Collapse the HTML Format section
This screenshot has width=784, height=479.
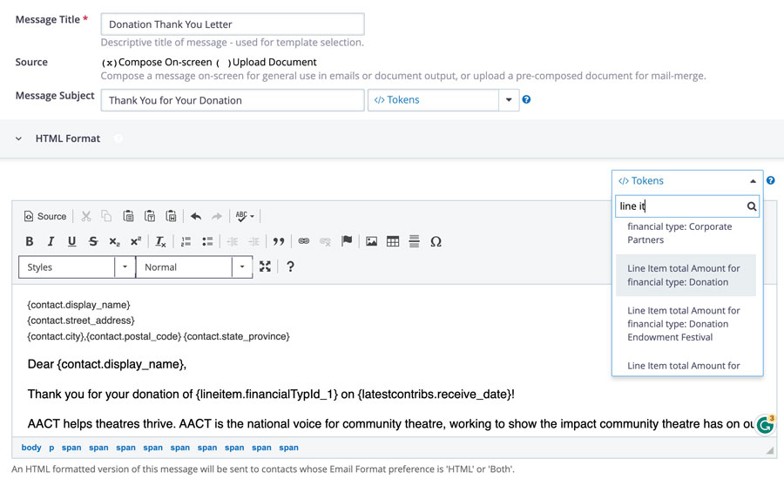(18, 138)
